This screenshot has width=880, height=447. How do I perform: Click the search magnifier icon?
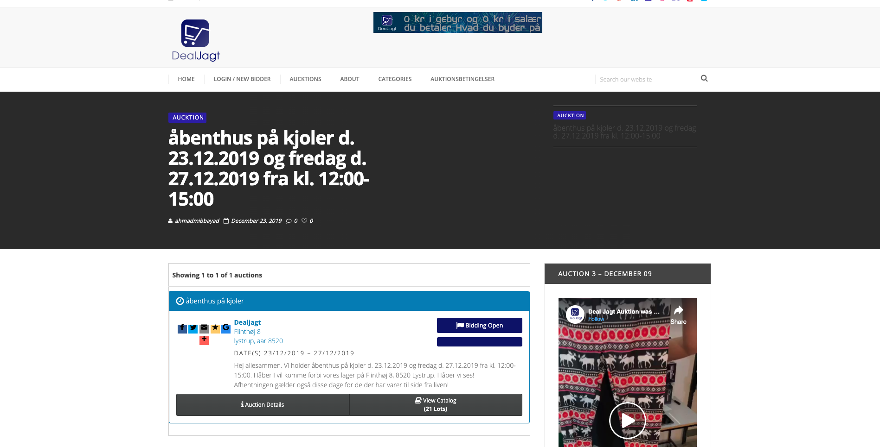click(x=704, y=79)
